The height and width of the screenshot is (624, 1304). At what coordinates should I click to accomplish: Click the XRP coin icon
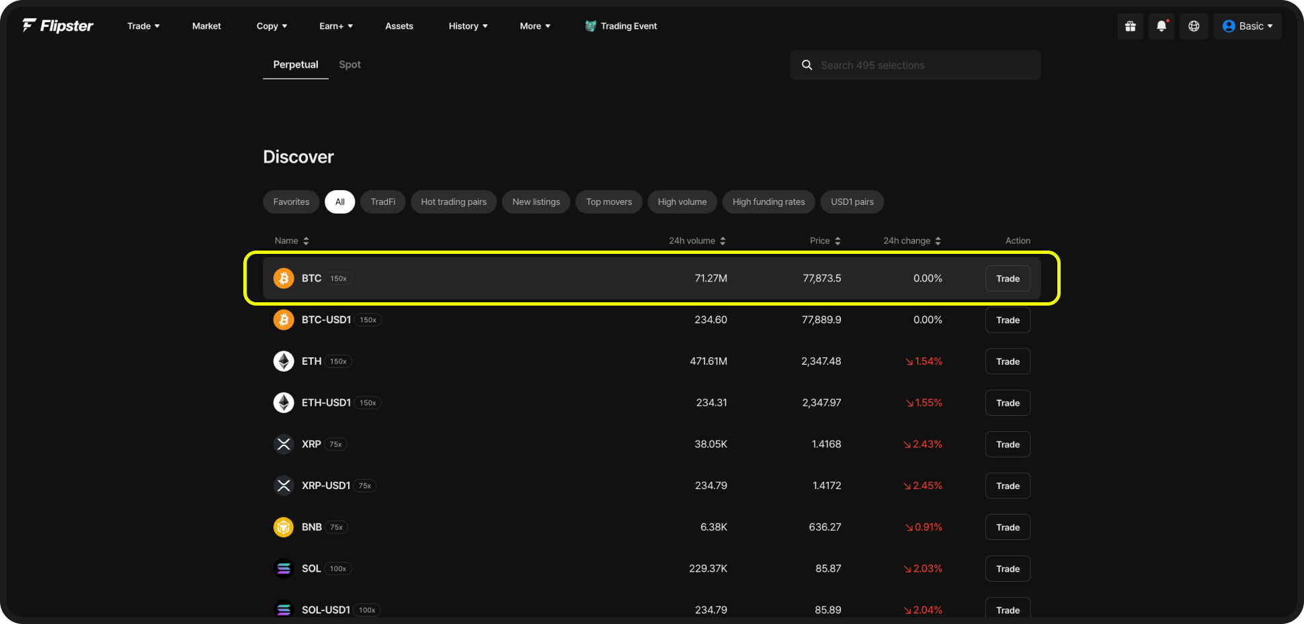[x=284, y=444]
